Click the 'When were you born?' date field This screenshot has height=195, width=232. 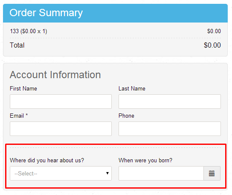(161, 173)
